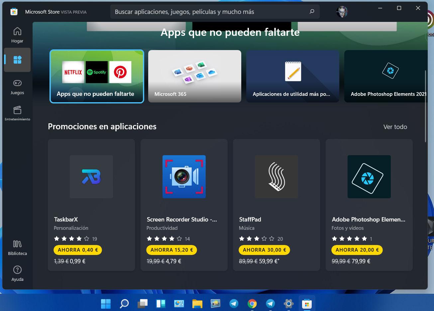
Task: Click the TaskbarX star rating
Action: tap(71, 239)
